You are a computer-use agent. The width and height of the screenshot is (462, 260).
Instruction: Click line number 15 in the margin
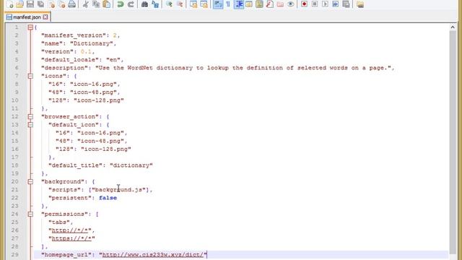[x=14, y=141]
